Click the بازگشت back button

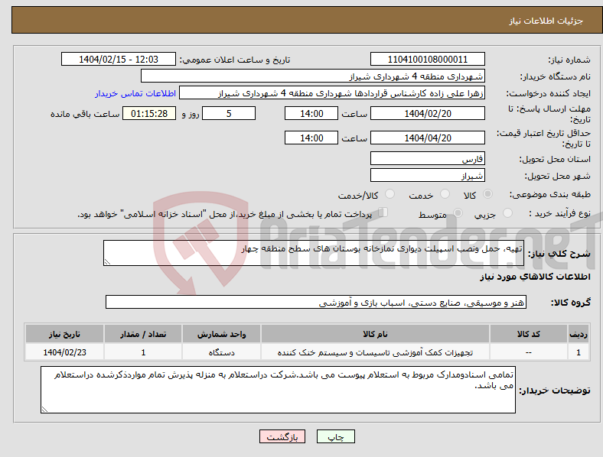[282, 436]
